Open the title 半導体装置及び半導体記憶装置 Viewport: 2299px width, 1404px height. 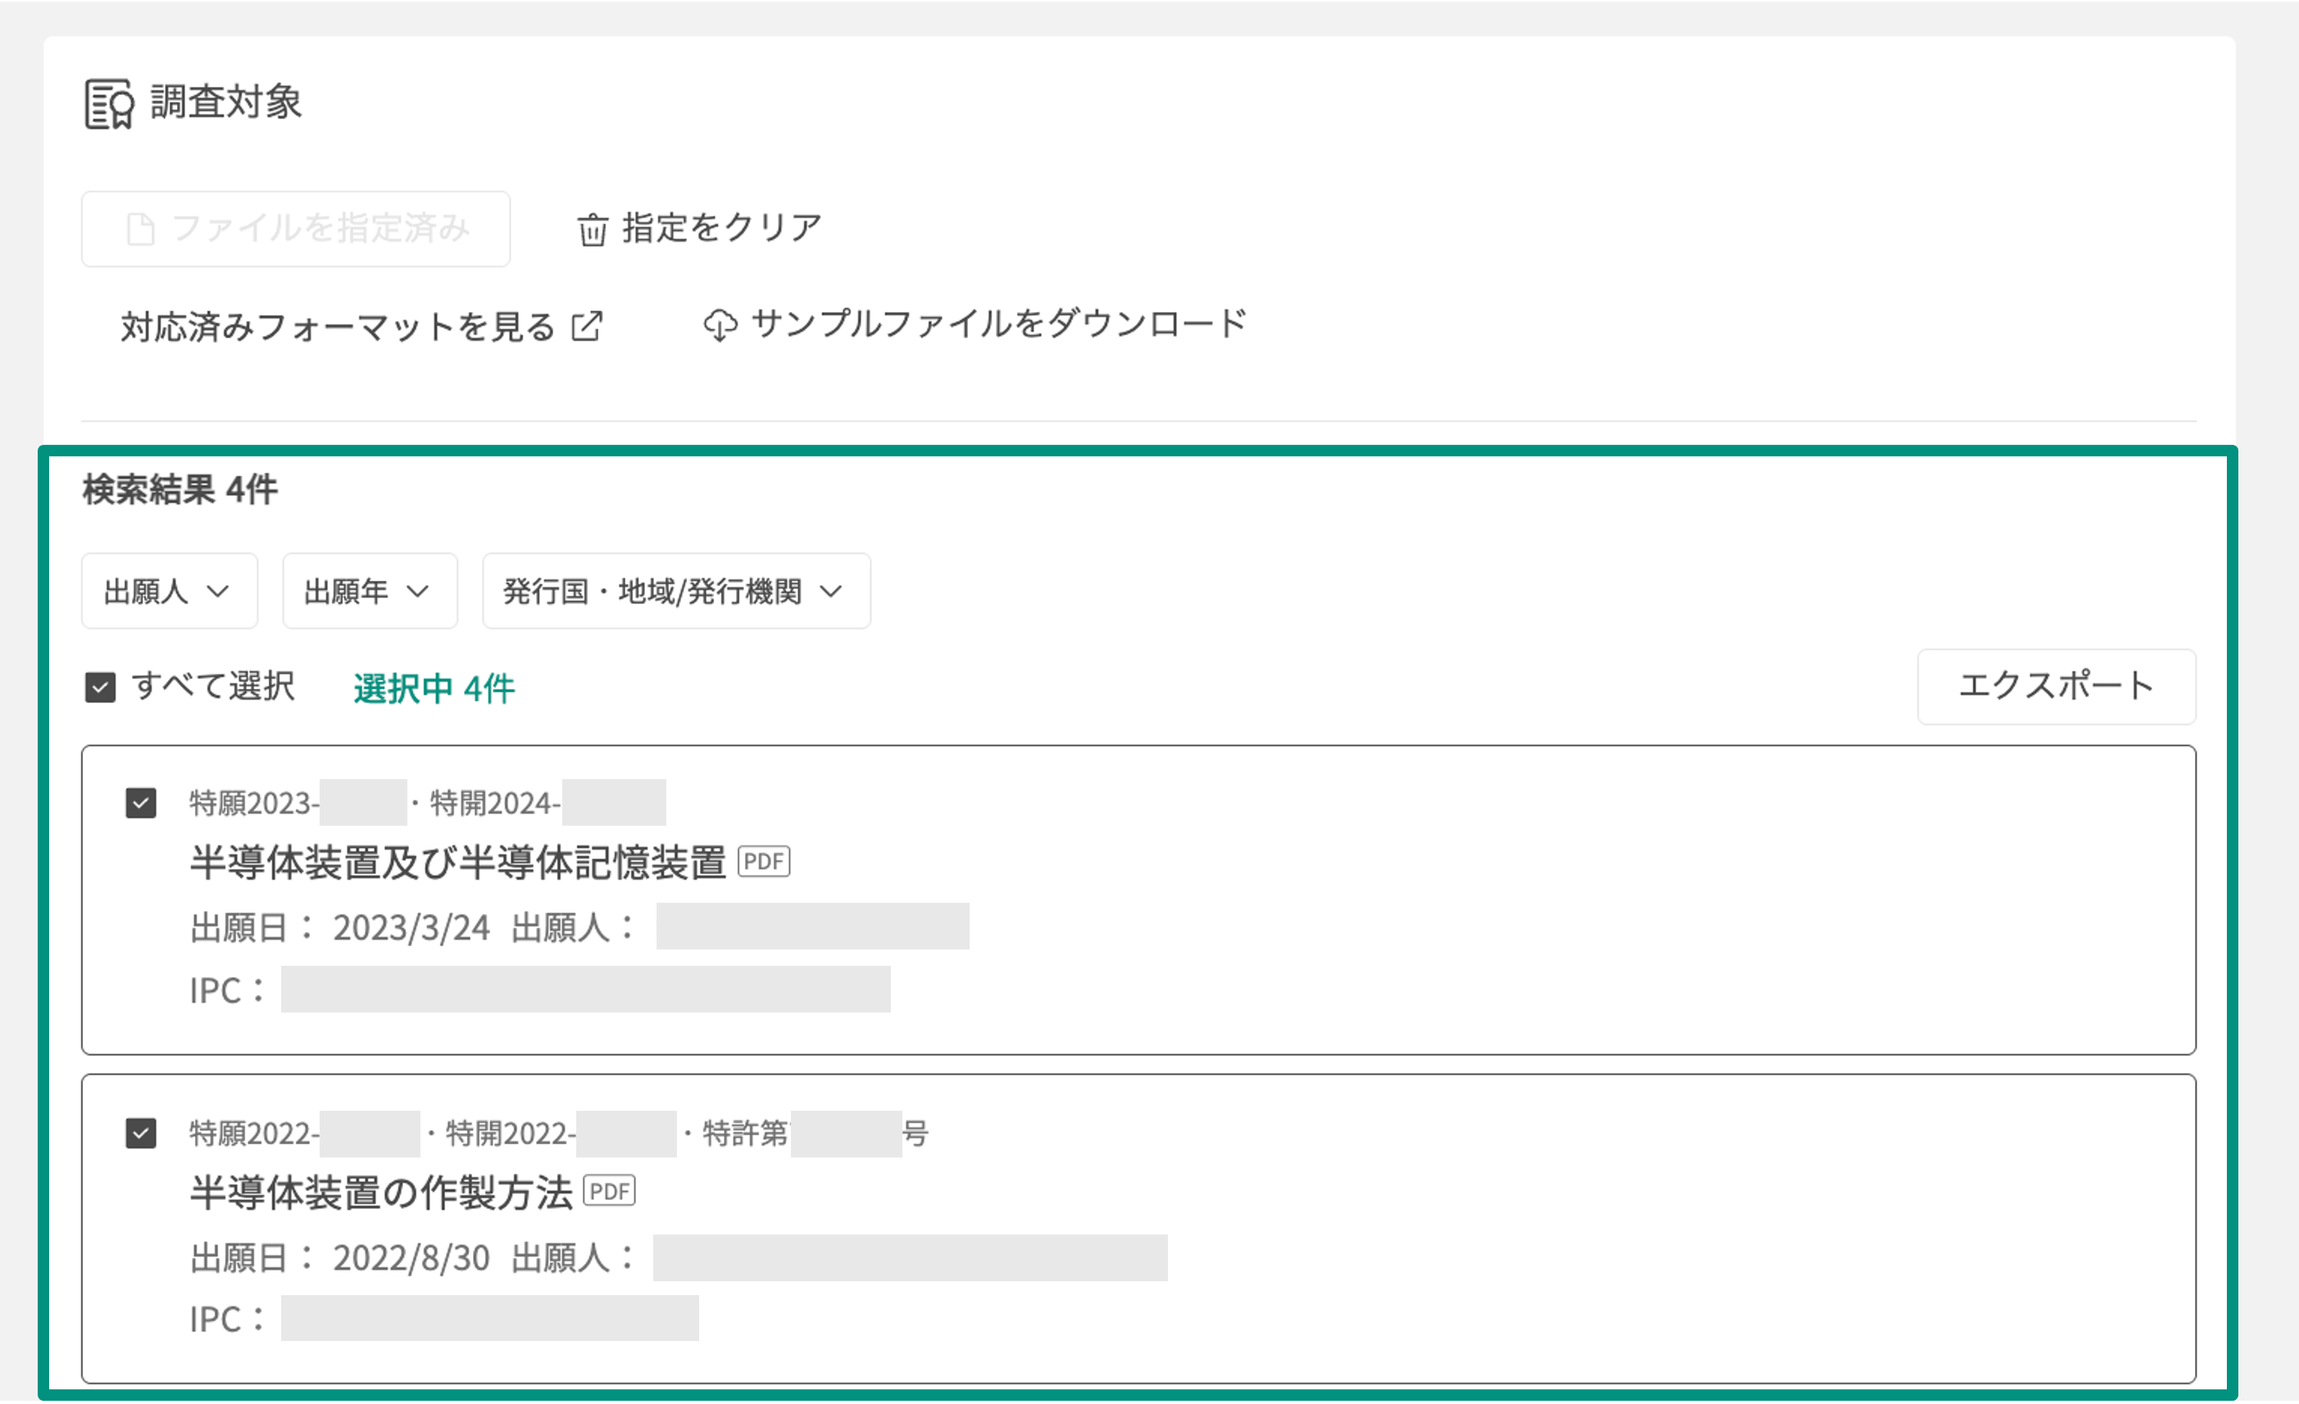[x=458, y=863]
